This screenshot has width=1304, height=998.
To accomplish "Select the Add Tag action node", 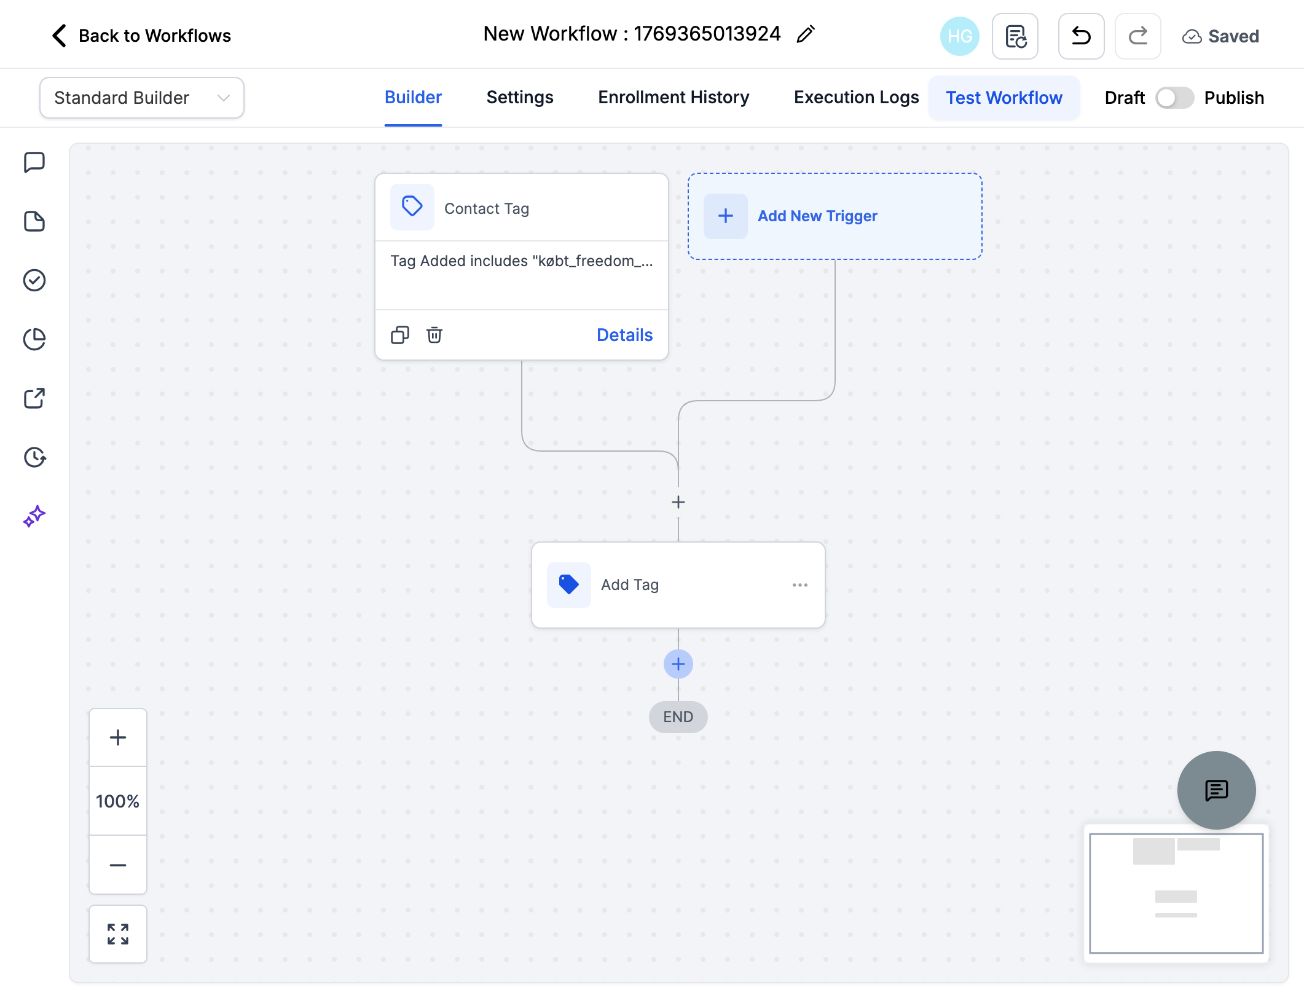I will pyautogui.click(x=678, y=585).
